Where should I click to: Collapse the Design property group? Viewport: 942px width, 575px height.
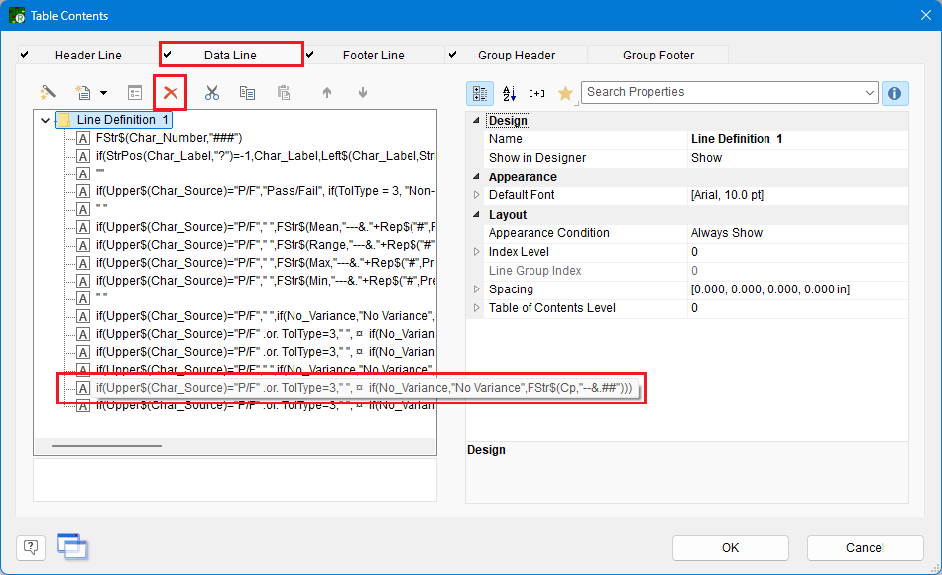(x=476, y=120)
